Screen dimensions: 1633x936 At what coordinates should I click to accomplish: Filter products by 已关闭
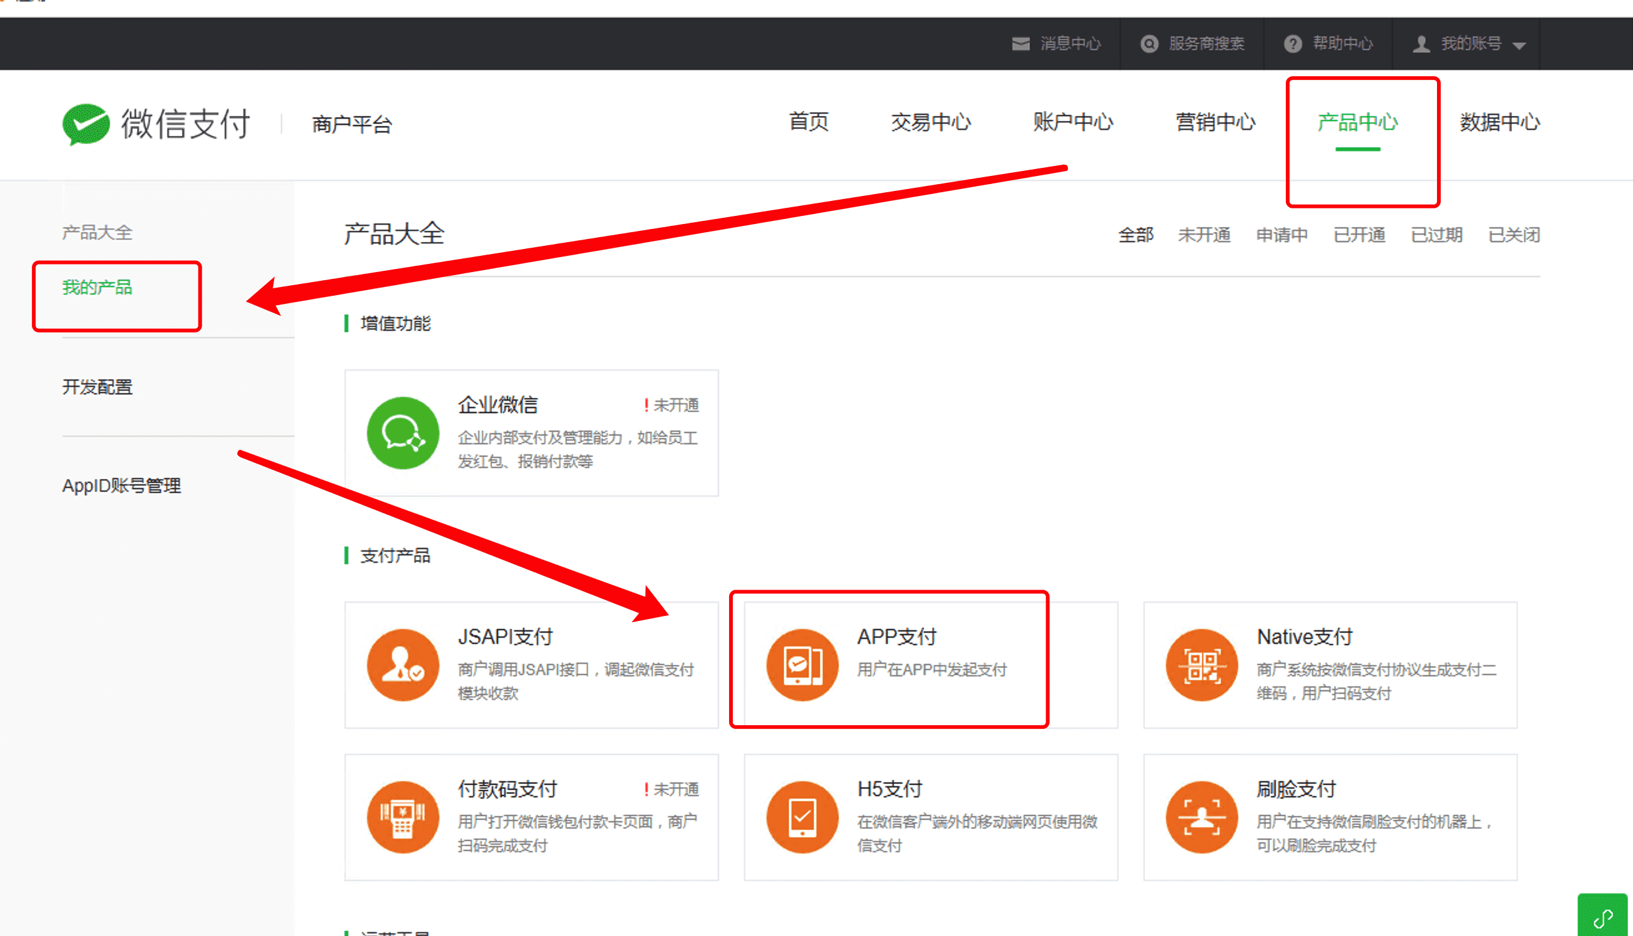pyautogui.click(x=1514, y=235)
